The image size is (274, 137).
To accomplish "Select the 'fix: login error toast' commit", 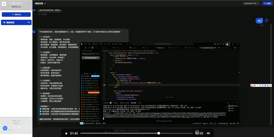I will (89, 114).
